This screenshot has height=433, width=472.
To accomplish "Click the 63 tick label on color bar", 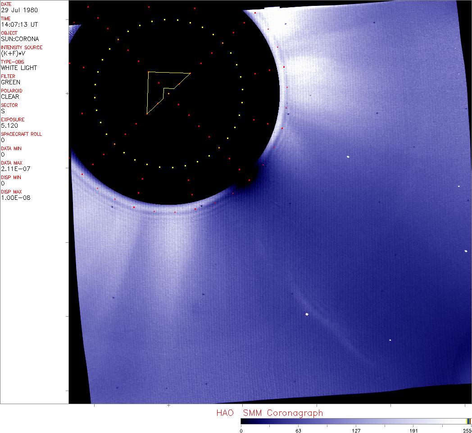I will (x=298, y=430).
